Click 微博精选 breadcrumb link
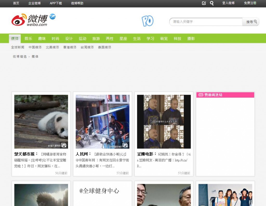266x206 pixels. pyautogui.click(x=20, y=56)
